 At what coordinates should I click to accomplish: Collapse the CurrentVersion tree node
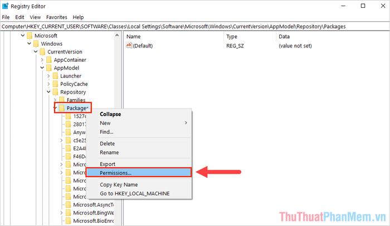click(x=36, y=52)
